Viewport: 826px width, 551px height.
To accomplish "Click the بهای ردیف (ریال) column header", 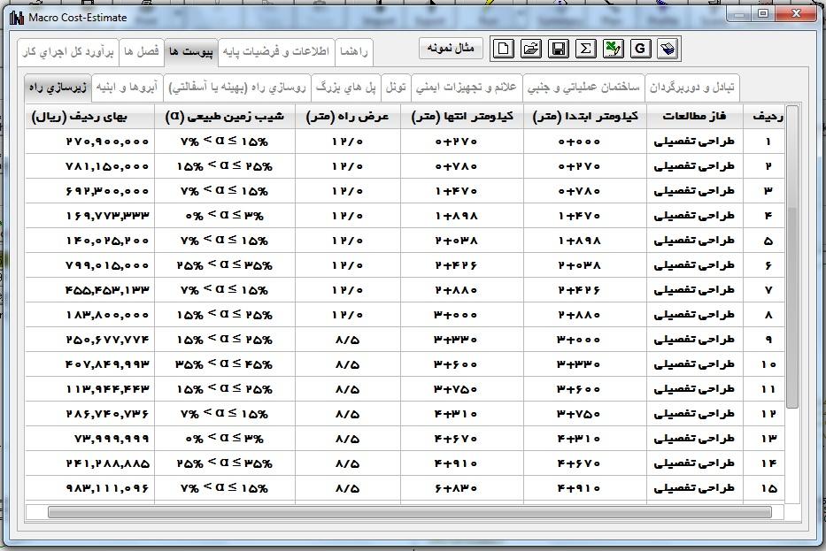I will click(90, 116).
